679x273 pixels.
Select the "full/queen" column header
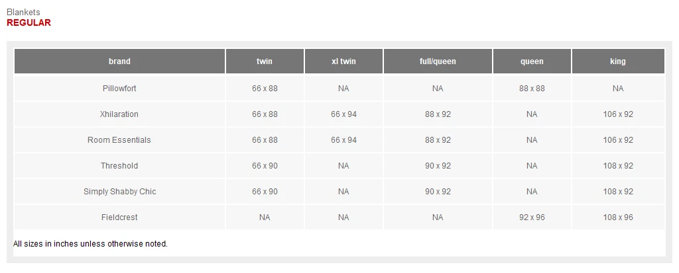[x=438, y=61]
